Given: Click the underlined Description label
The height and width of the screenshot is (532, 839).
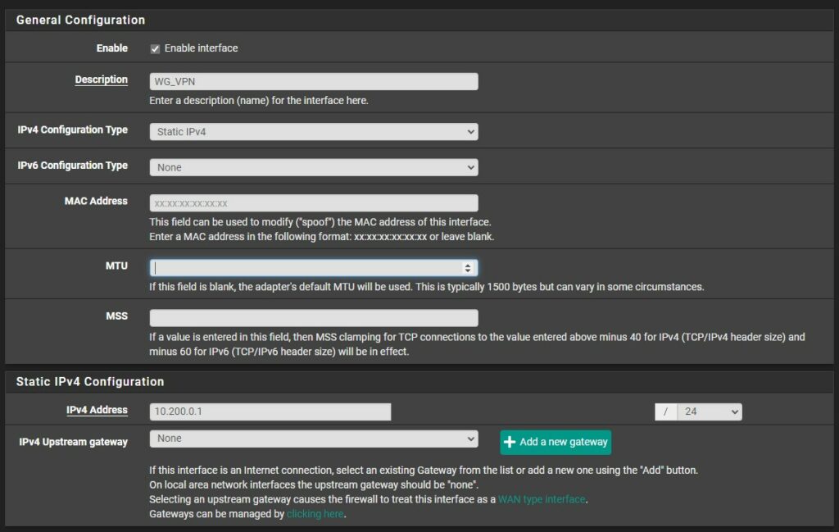Looking at the screenshot, I should [x=101, y=80].
